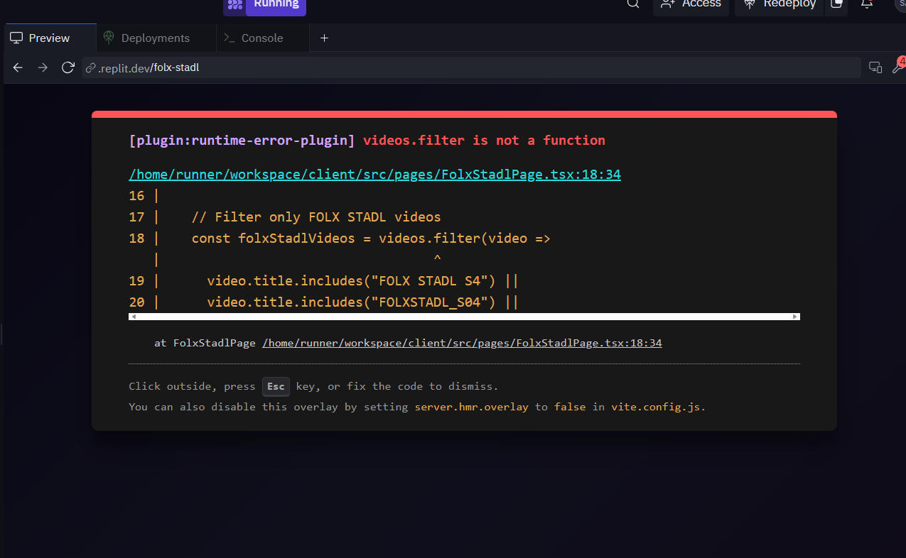Screen dimensions: 906x558
Task: Click the Redeploy button
Action: click(780, 6)
